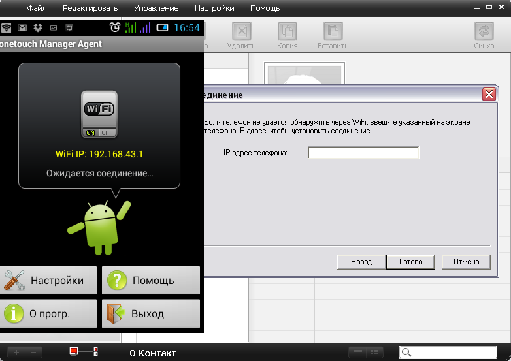Click the mail notification icon on phone
511x361 pixels.
point(22,27)
